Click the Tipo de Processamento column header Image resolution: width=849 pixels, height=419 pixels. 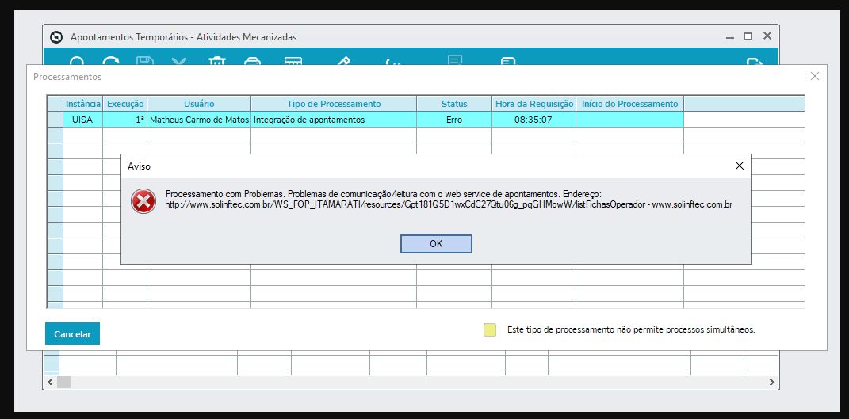[334, 104]
